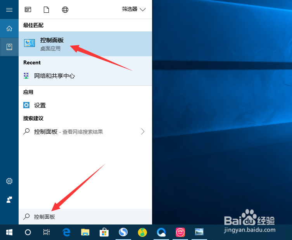This screenshot has width=292, height=240.
Task: Filter results by web globe icon
Action: click(x=65, y=9)
